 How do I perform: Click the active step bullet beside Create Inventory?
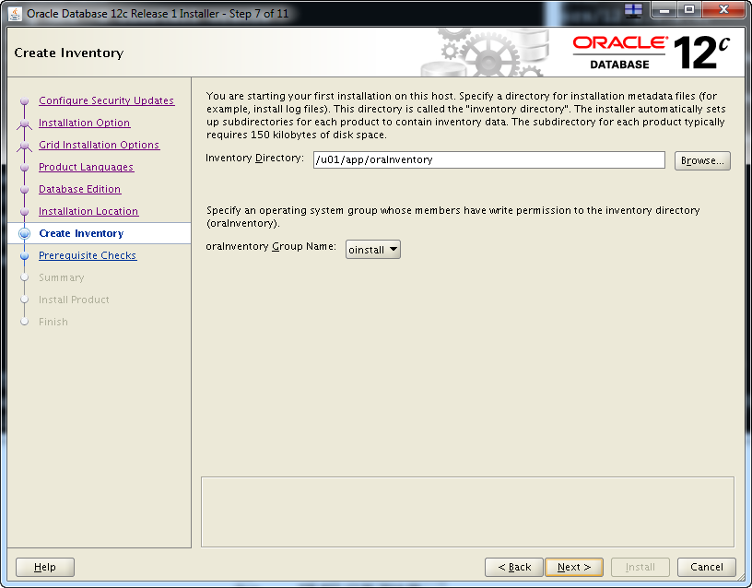point(25,233)
